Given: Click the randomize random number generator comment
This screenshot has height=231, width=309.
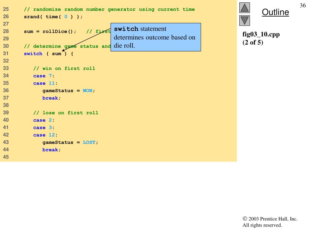Looking at the screenshot, I should point(109,9).
